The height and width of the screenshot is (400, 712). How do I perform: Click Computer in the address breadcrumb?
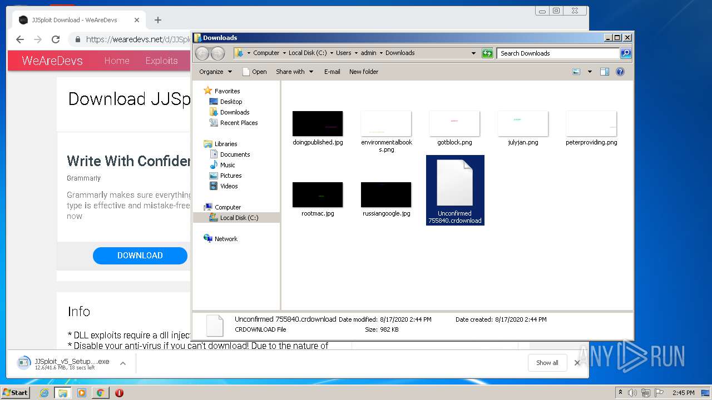pos(266,53)
